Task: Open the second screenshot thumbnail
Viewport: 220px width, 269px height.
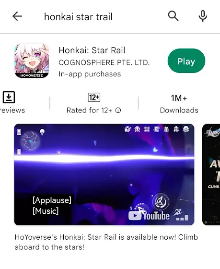Action: (x=211, y=174)
